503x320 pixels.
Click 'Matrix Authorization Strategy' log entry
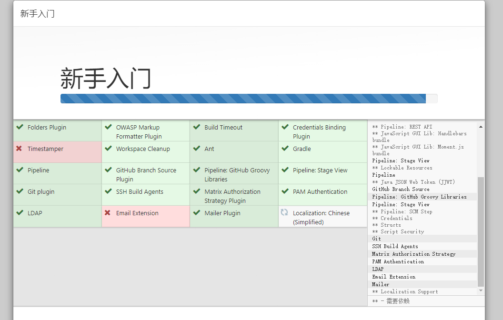(x=413, y=254)
